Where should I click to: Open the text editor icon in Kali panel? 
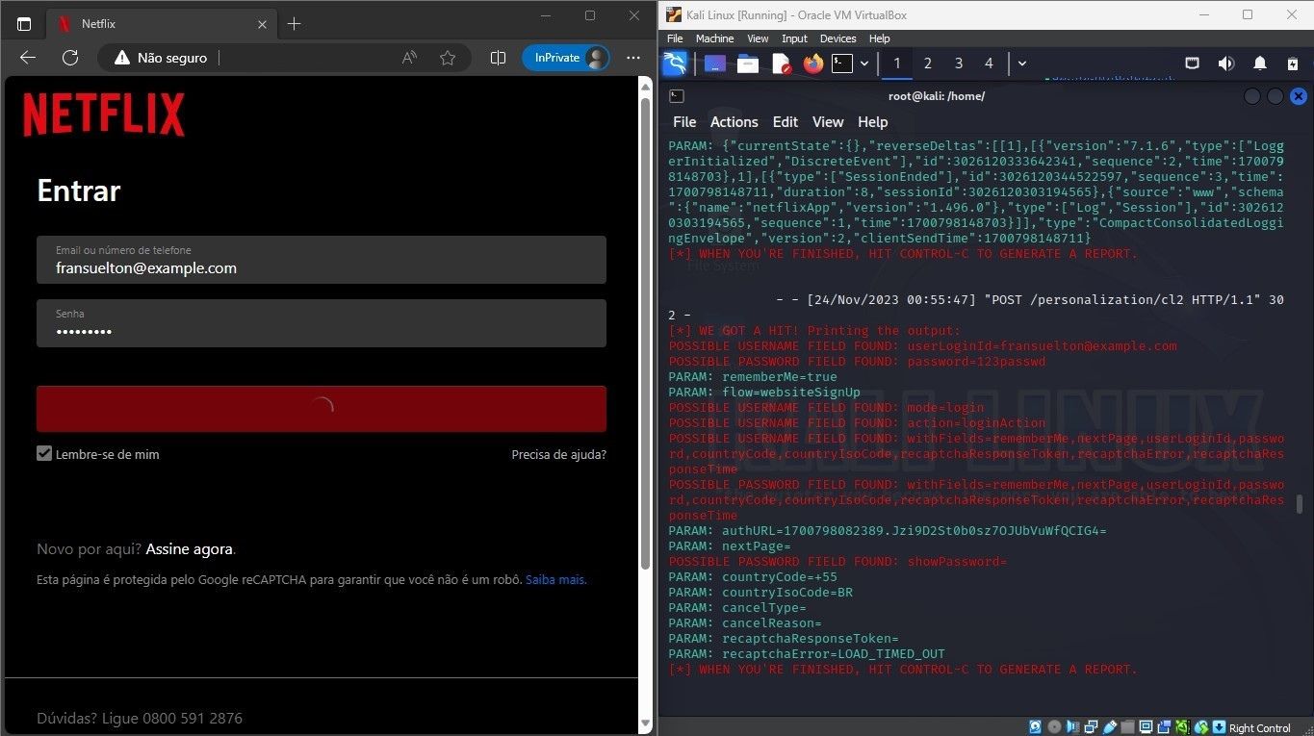click(x=781, y=64)
